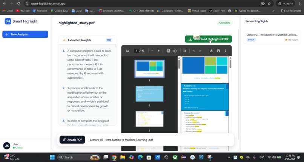This screenshot has height=162, width=304.
Task: Click the Complete status badge
Action: click(x=225, y=23)
